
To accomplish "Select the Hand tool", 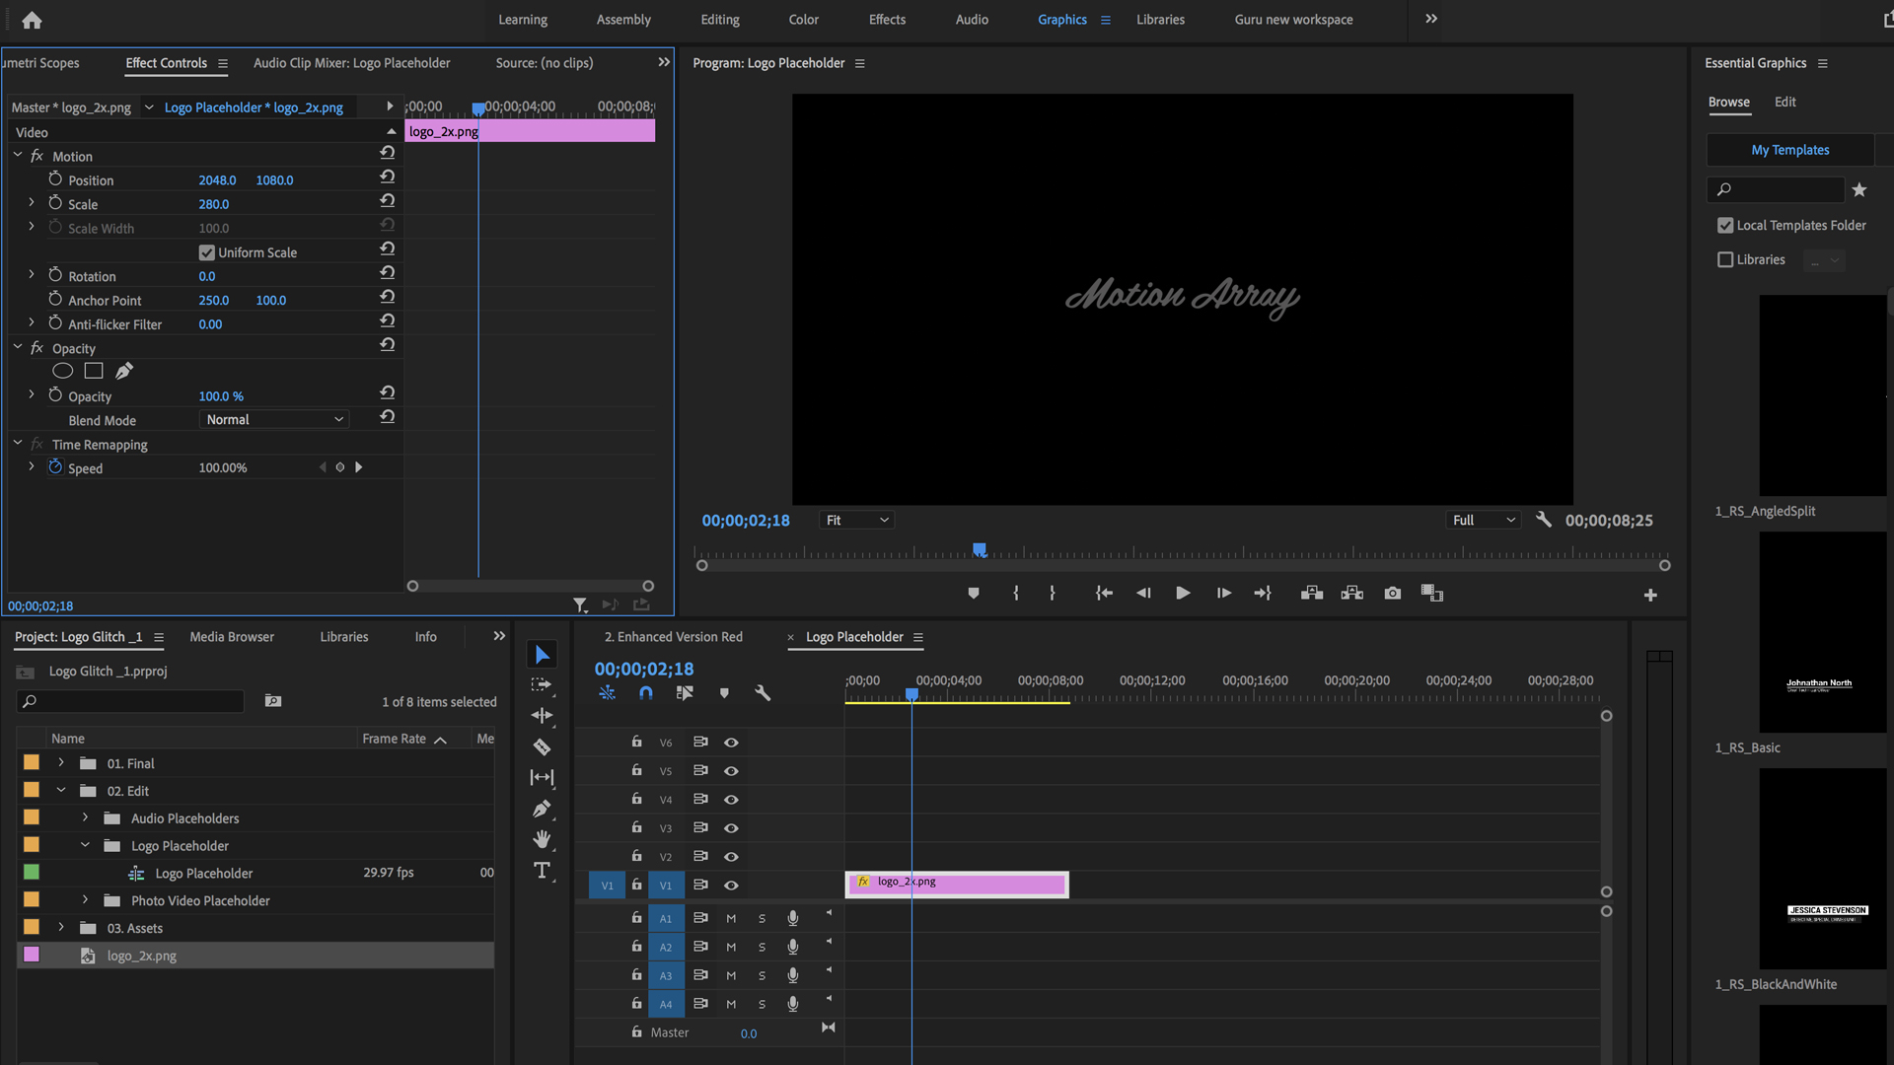I will click(542, 839).
